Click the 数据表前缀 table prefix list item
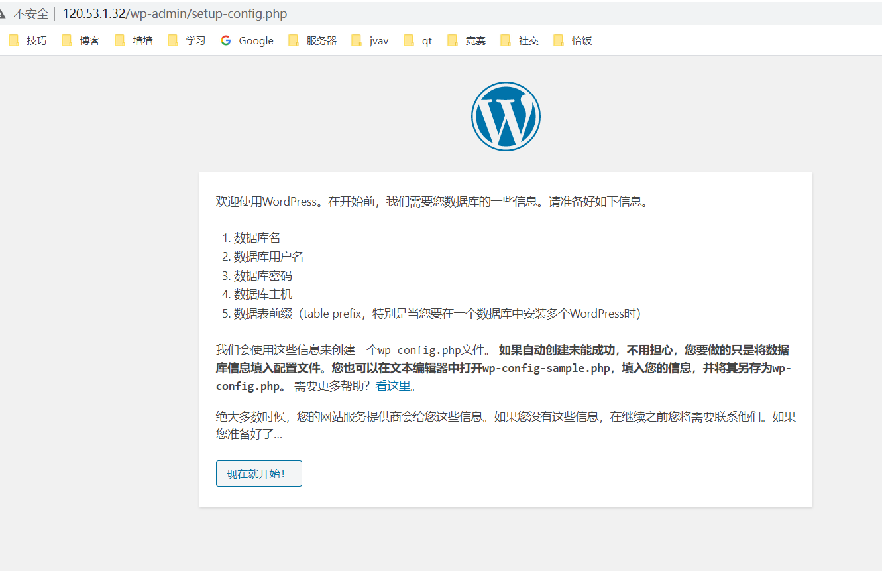 437,313
